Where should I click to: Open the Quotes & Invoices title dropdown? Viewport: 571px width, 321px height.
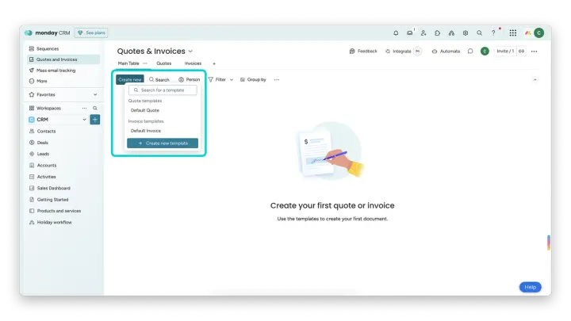pos(190,52)
